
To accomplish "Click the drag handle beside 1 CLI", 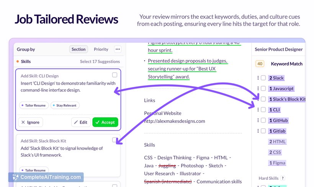I will 258,110.
